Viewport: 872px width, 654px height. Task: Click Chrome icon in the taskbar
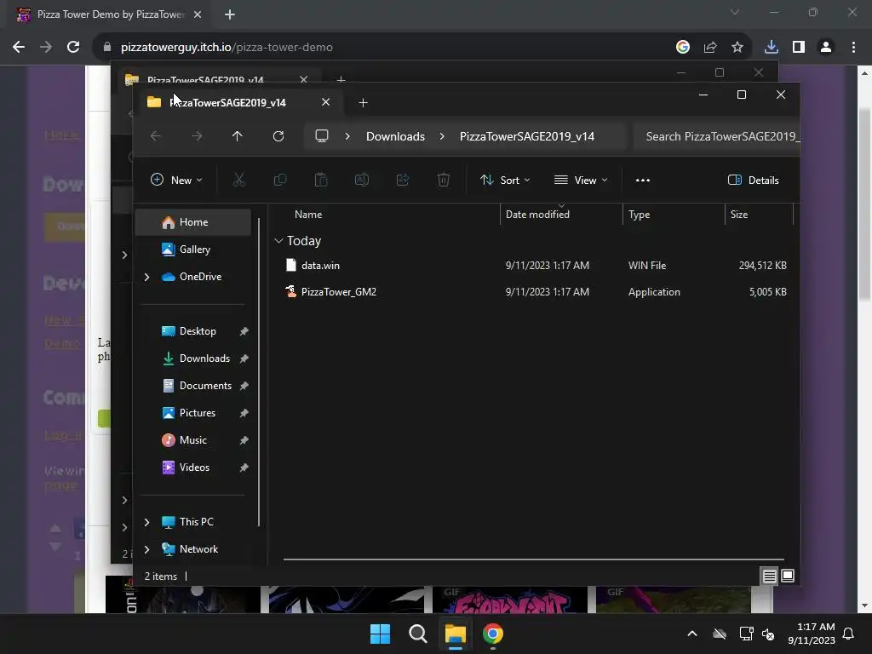tap(493, 634)
